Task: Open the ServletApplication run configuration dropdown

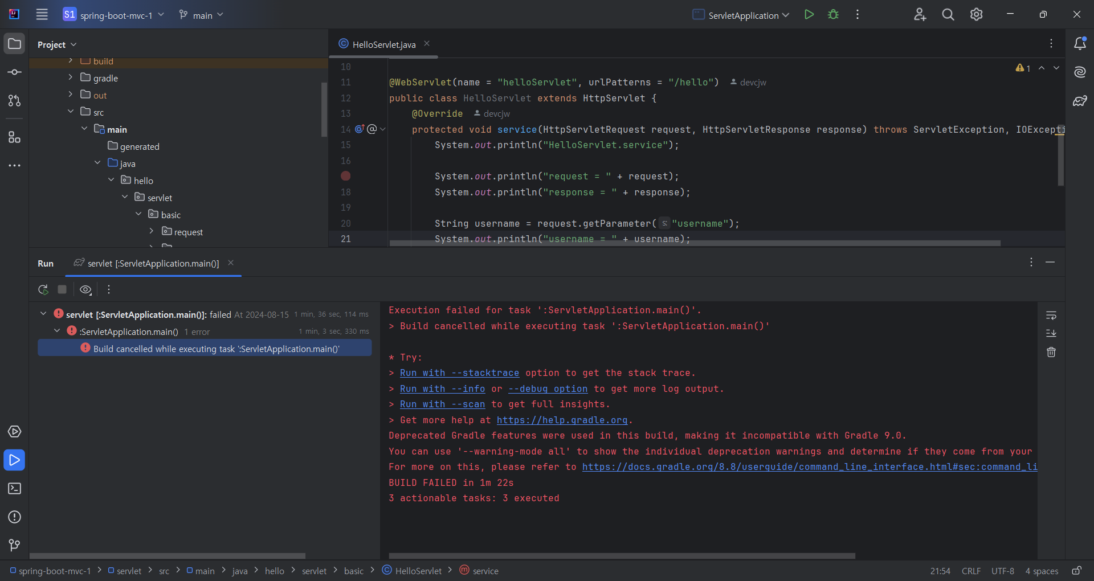Action: click(x=741, y=15)
